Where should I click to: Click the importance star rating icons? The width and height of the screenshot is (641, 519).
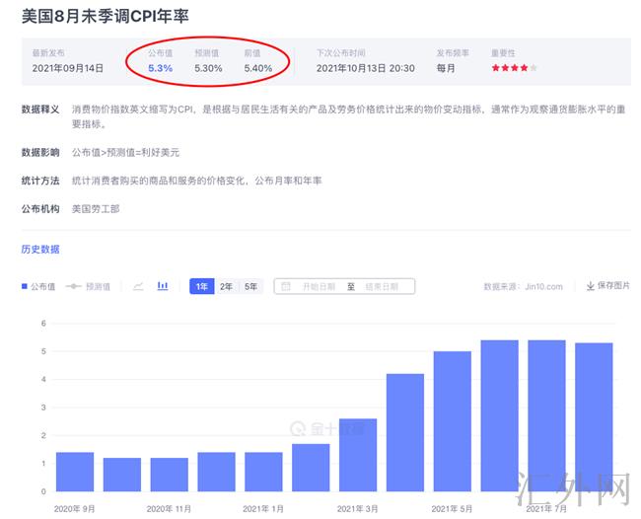[514, 68]
